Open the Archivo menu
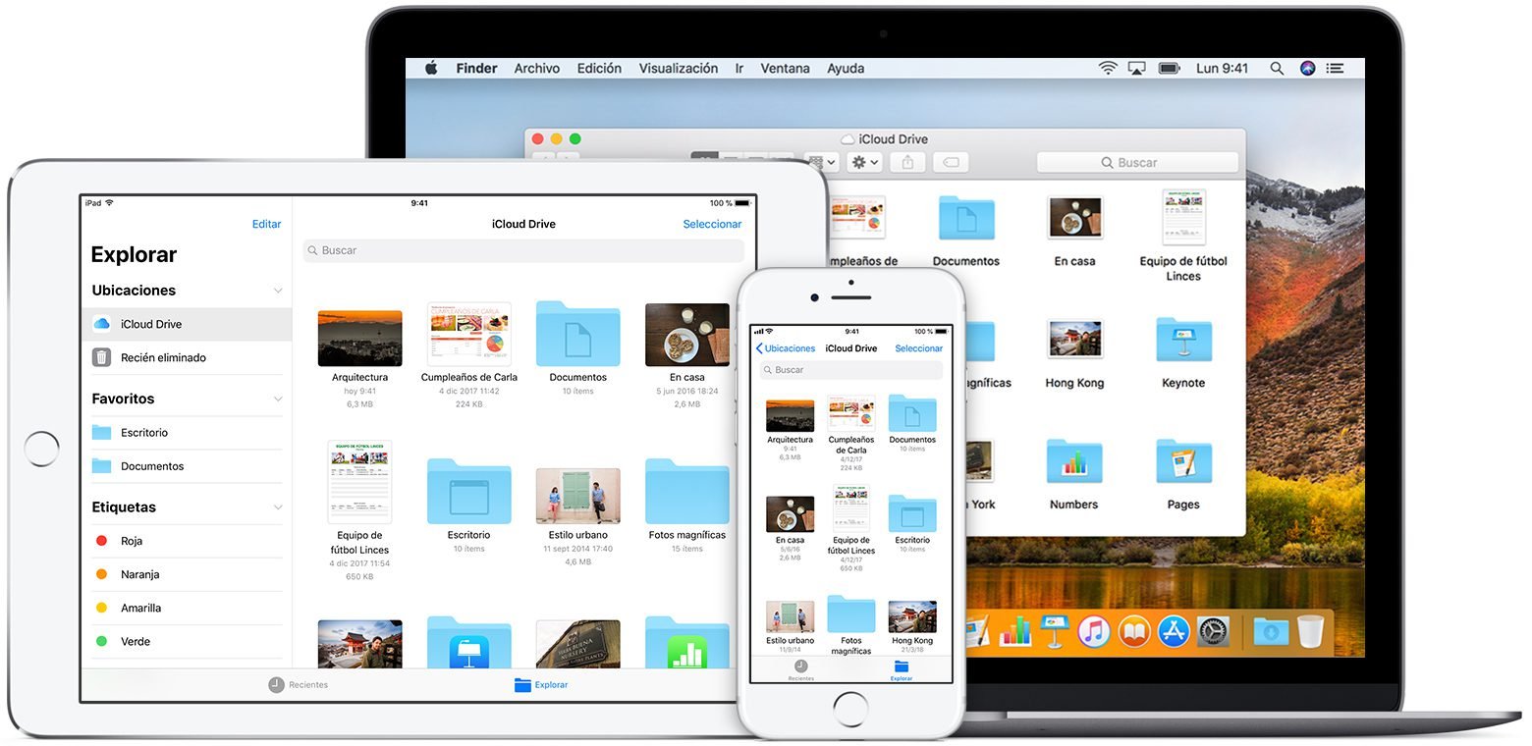Screen dimensions: 1532x746 (537, 68)
